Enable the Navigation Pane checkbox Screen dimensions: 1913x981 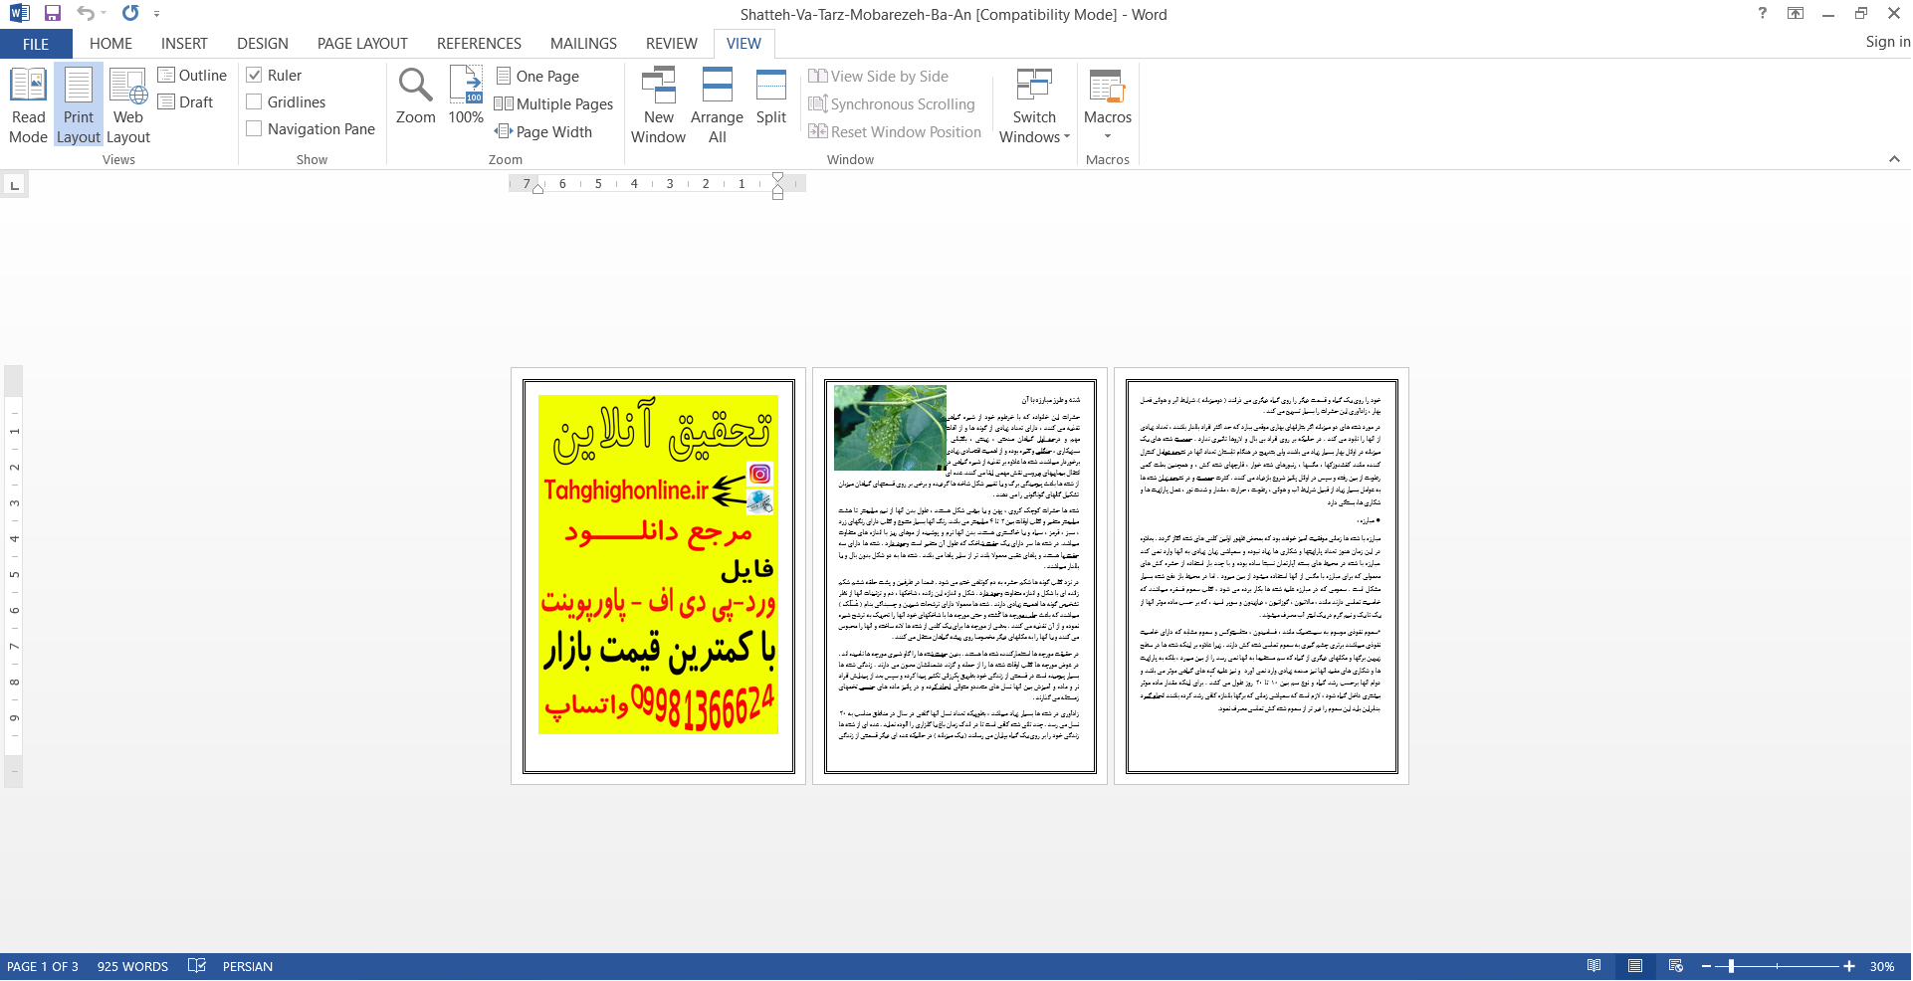[254, 129]
